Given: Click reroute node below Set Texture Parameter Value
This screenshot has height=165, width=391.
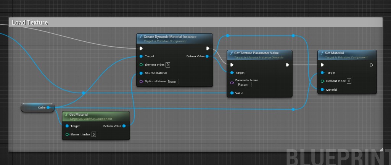Looking at the screenshot, I should [x=293, y=109].
